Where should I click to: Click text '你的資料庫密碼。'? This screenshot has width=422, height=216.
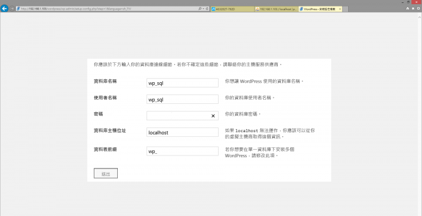pos(243,114)
